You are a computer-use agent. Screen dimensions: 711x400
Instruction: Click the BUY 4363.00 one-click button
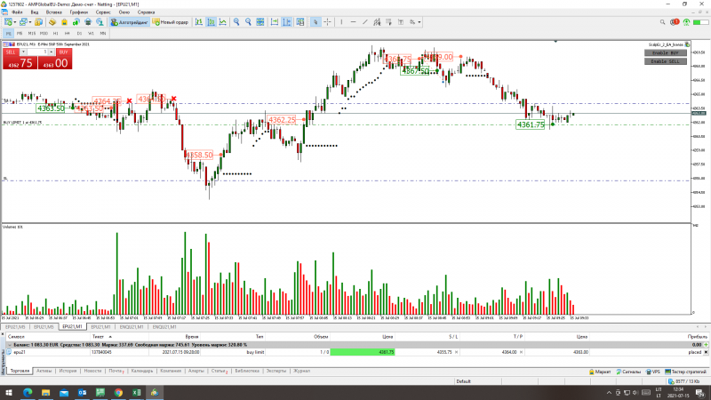(55, 62)
